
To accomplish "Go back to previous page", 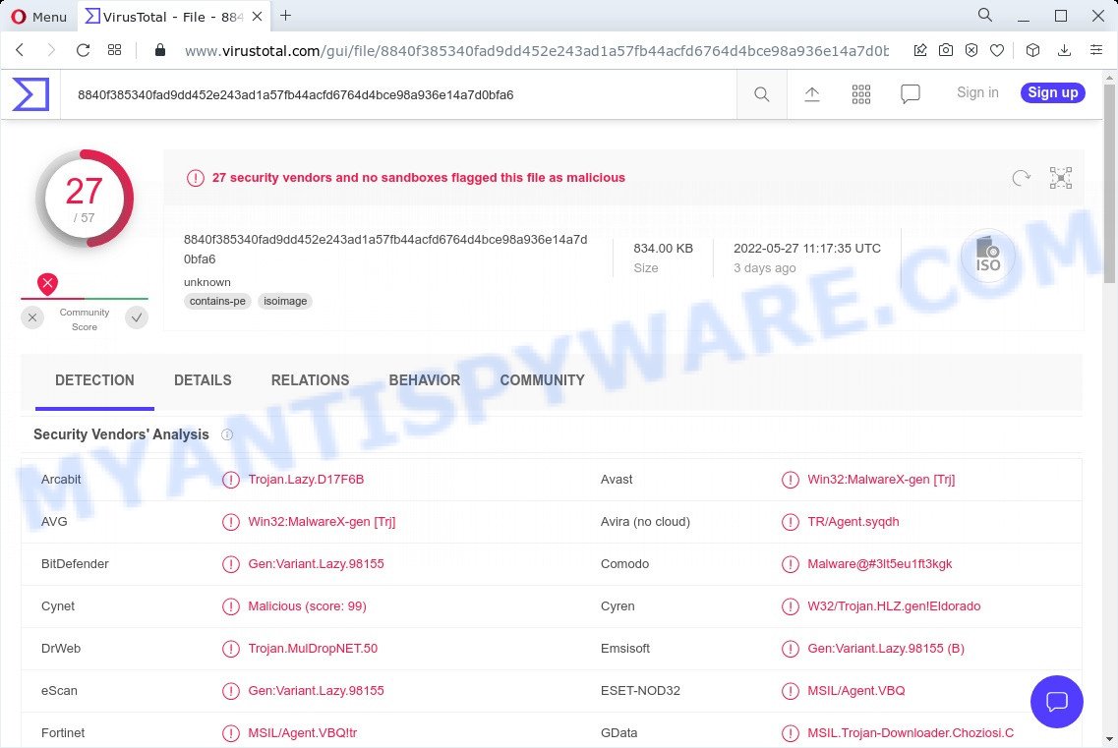I will (x=20, y=50).
